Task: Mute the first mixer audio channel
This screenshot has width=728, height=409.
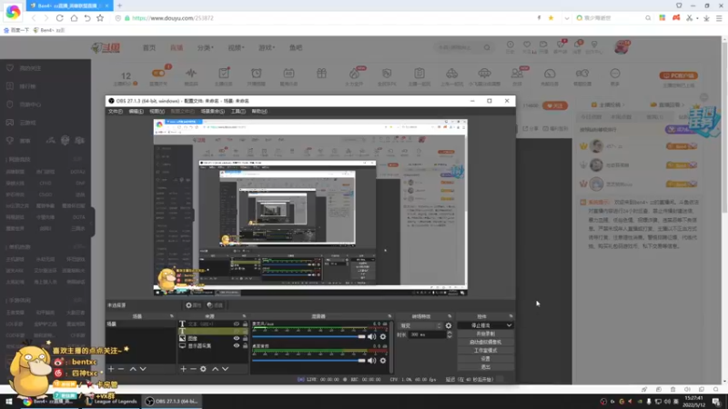Action: 372,336
